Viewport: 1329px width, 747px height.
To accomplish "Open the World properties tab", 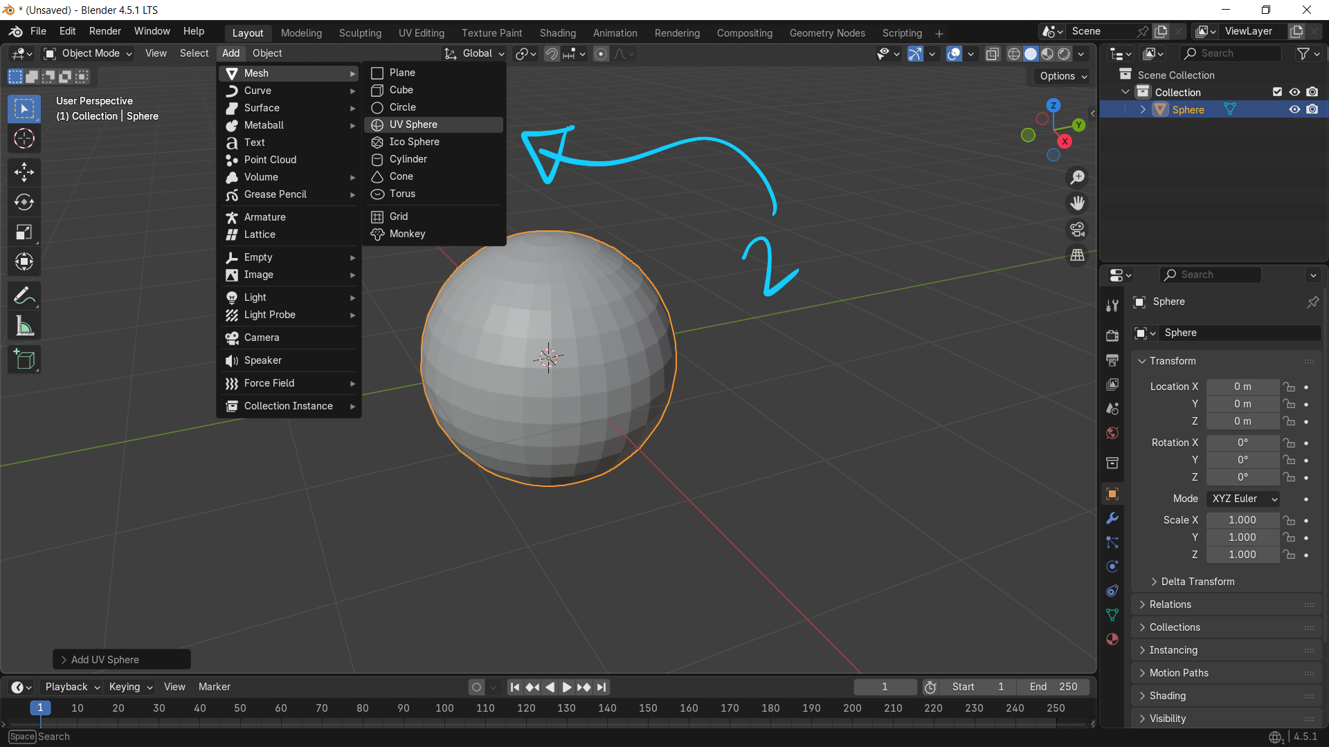I will coord(1112,433).
